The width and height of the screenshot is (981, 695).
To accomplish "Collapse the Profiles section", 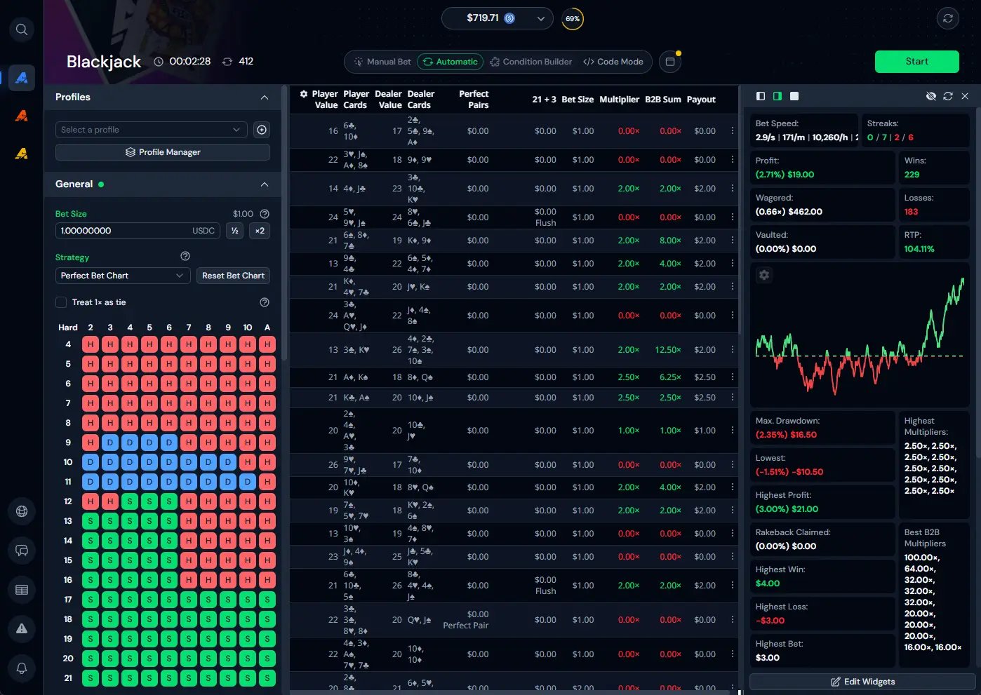I will (264, 97).
